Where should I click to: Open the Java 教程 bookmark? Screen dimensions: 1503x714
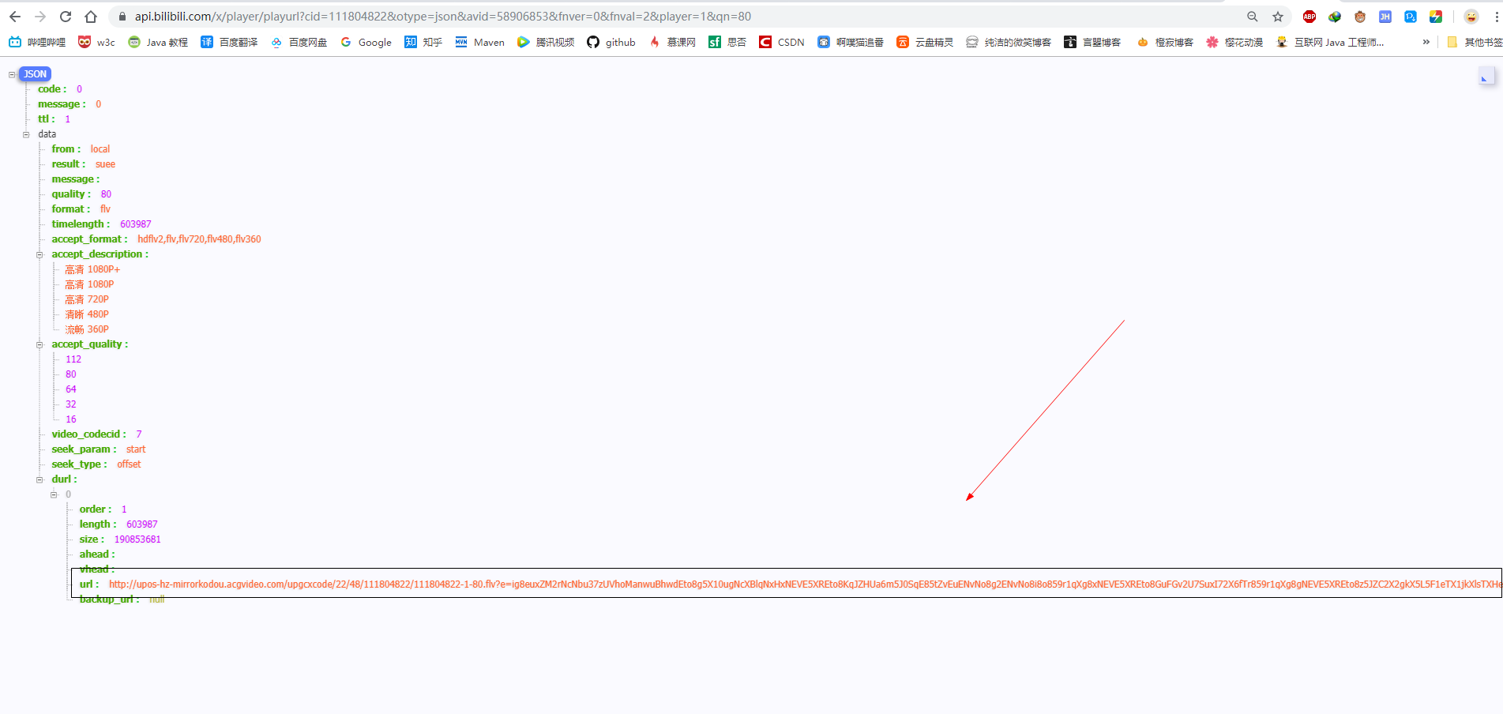coord(158,42)
